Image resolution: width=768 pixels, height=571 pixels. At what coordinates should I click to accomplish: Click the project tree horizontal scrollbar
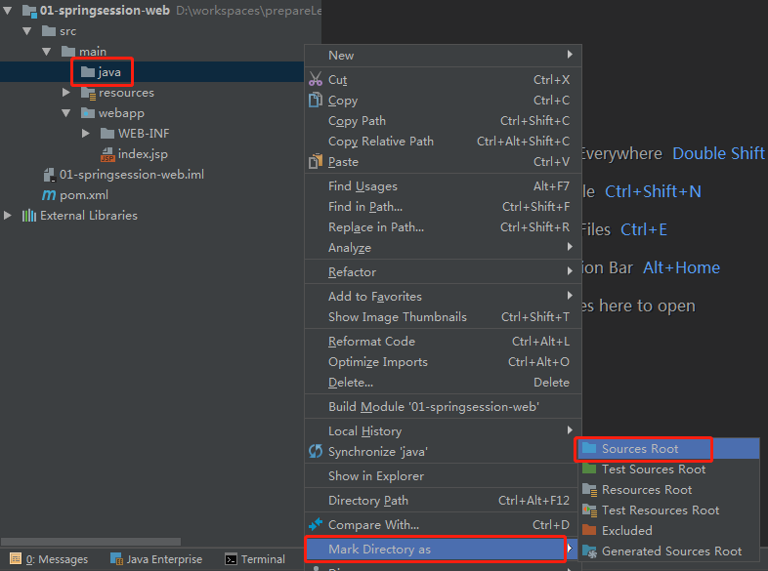click(90, 541)
